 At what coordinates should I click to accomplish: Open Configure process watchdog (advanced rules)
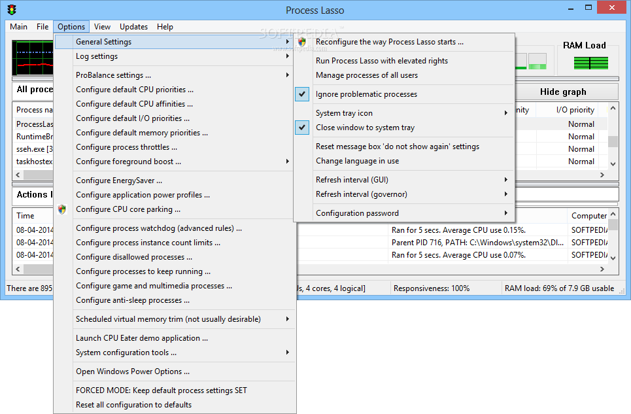pos(175,228)
